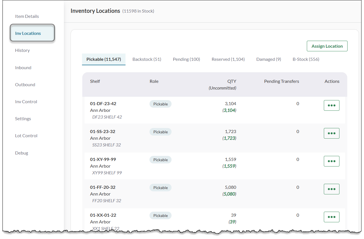Show the Damaged (9) tab
The height and width of the screenshot is (239, 364).
(269, 59)
